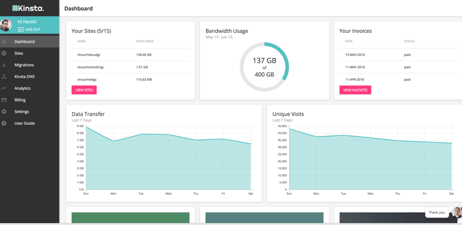Open the 11-MAY-2016 invoice row

(x=398, y=67)
